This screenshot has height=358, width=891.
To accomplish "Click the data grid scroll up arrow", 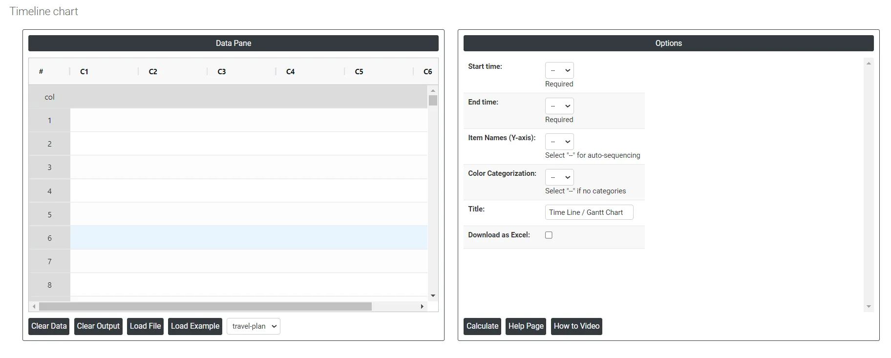I will [433, 90].
